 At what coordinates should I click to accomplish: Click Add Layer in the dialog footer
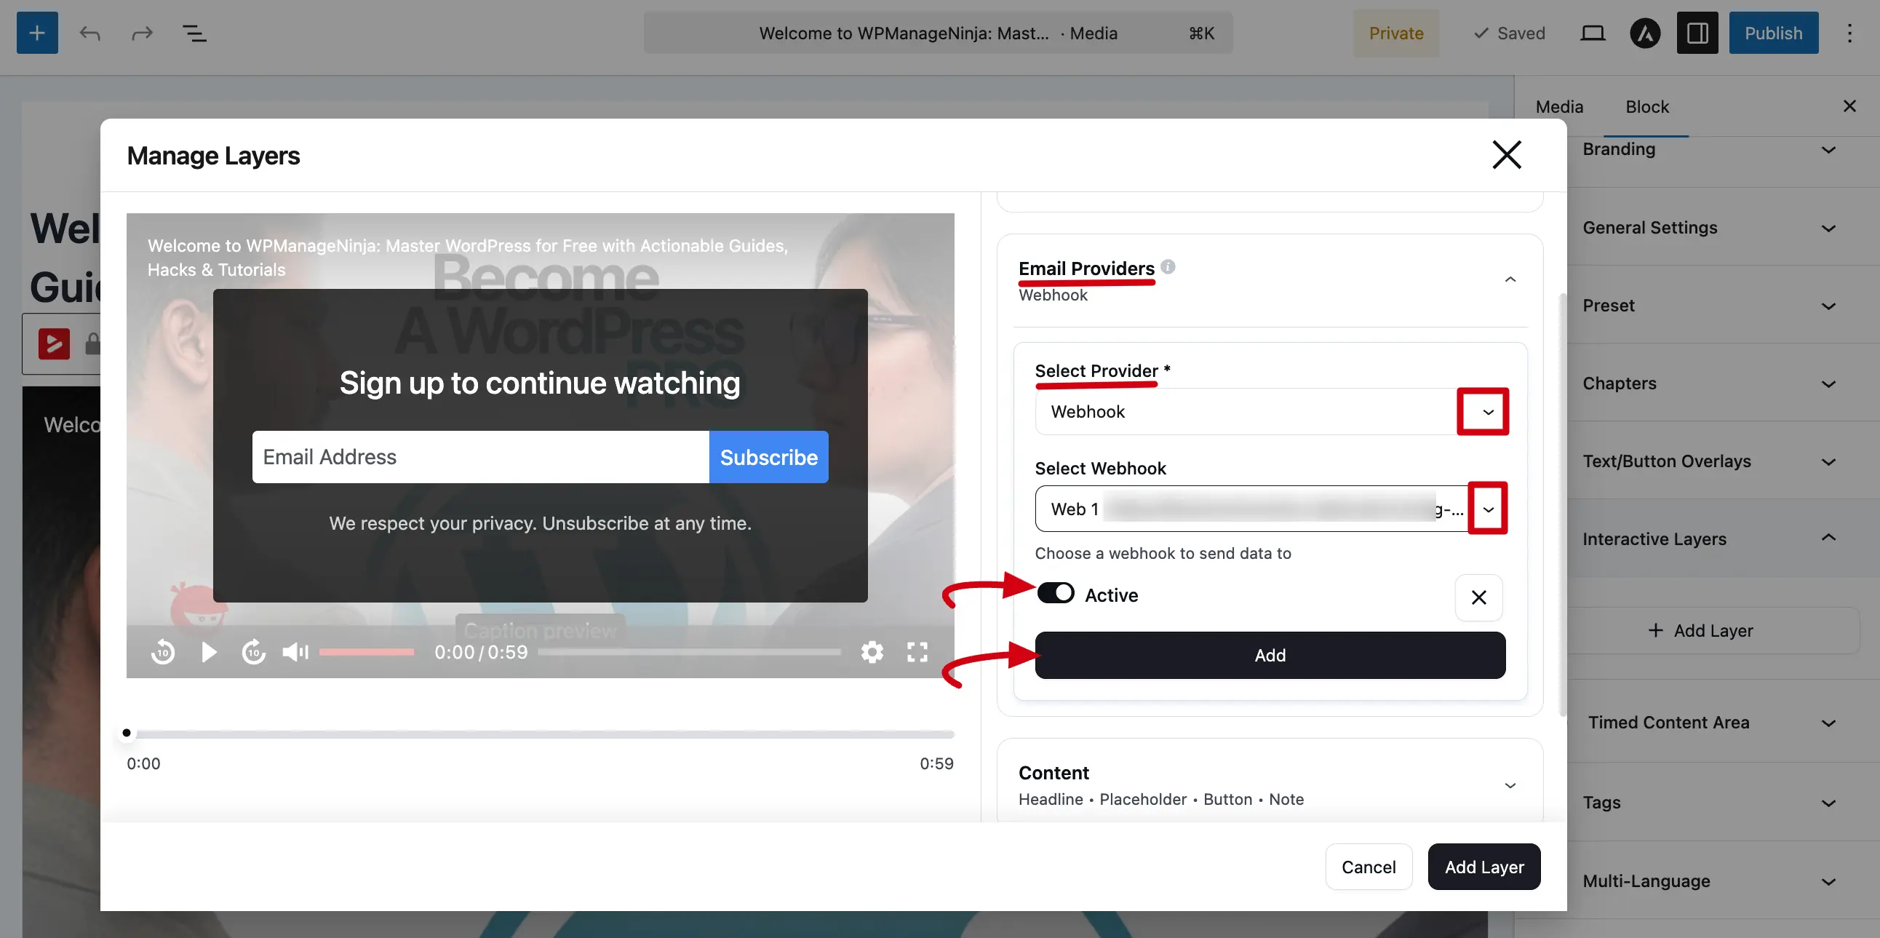click(x=1483, y=867)
